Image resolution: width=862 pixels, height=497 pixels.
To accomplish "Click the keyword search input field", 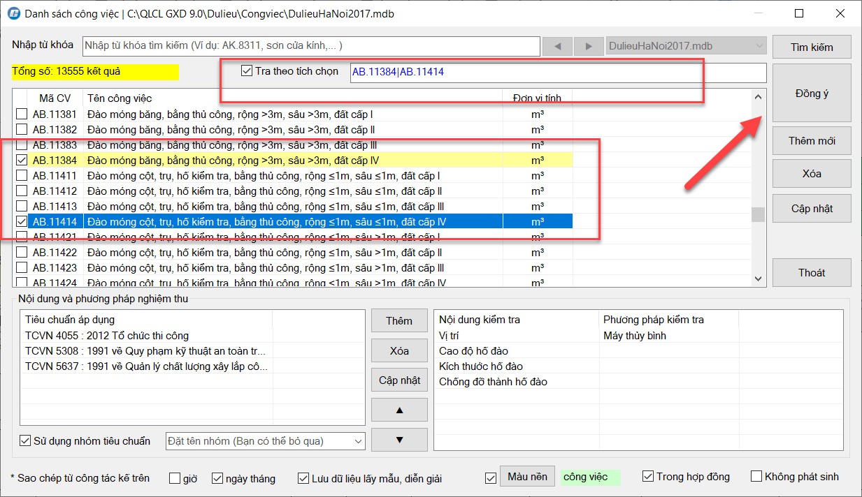I will 311,46.
